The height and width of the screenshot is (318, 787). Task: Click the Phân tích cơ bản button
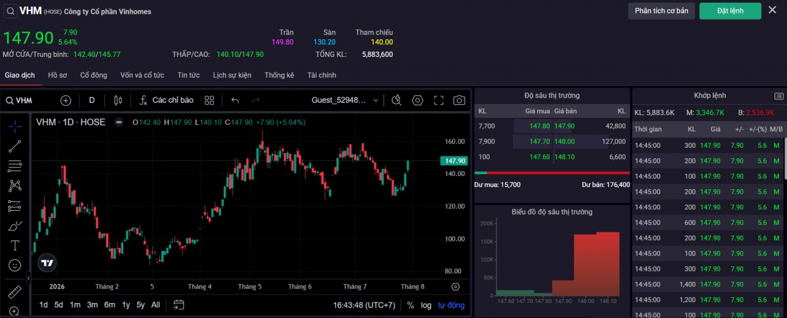click(x=661, y=11)
